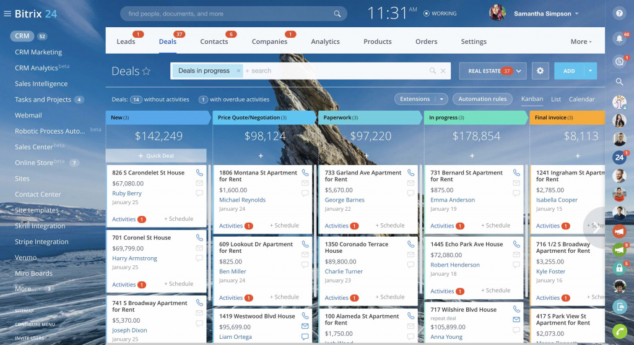Click email icon on 1419 Westwood Blvd card
This screenshot has width=634, height=345.
point(305,326)
